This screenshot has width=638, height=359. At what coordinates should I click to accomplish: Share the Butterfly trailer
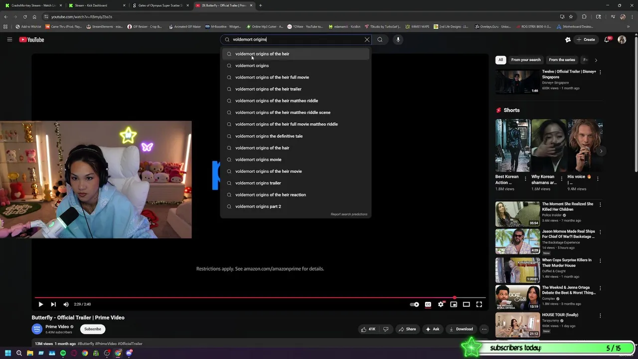(x=407, y=329)
